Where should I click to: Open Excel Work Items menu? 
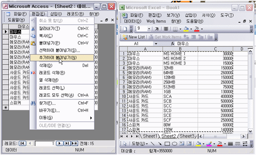tap(156, 21)
